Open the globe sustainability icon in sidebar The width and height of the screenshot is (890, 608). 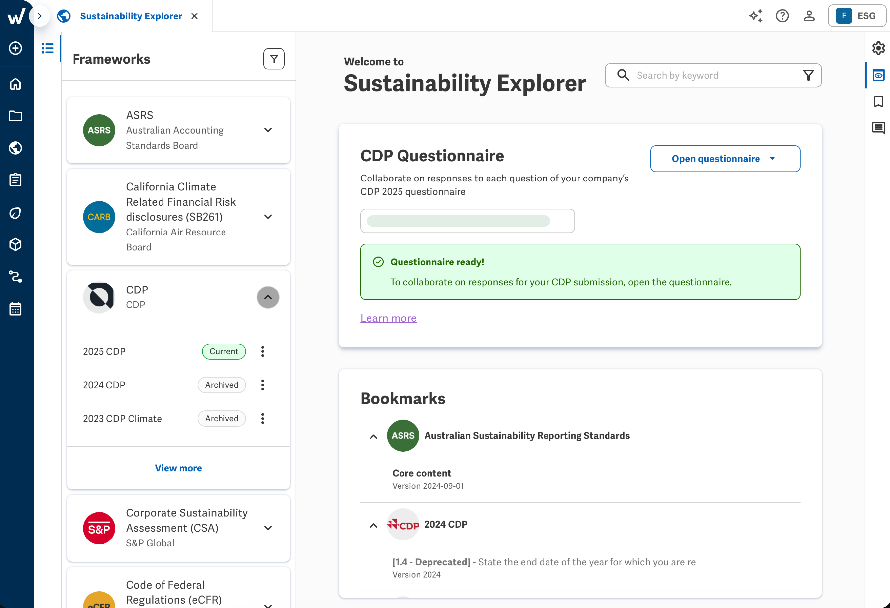[15, 148]
